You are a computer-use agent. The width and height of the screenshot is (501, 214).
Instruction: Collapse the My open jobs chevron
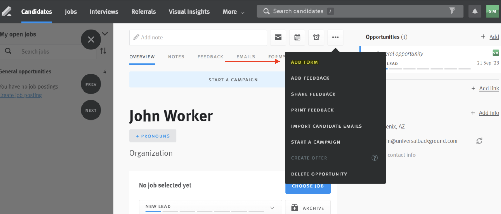tap(105, 34)
